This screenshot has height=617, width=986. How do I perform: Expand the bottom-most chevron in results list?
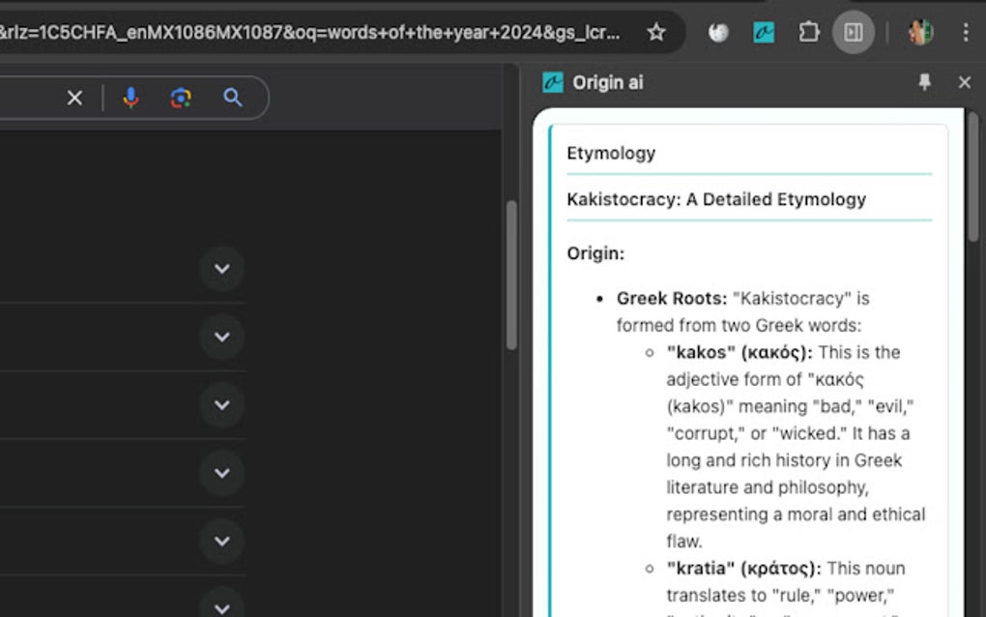click(221, 609)
